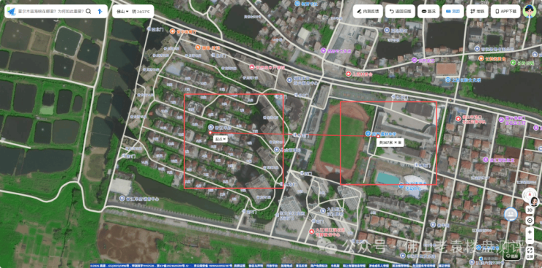
Task: Locate my position with the target icon
Action: 530,221
